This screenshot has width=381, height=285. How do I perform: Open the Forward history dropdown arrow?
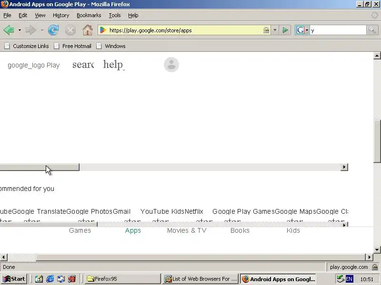point(42,30)
